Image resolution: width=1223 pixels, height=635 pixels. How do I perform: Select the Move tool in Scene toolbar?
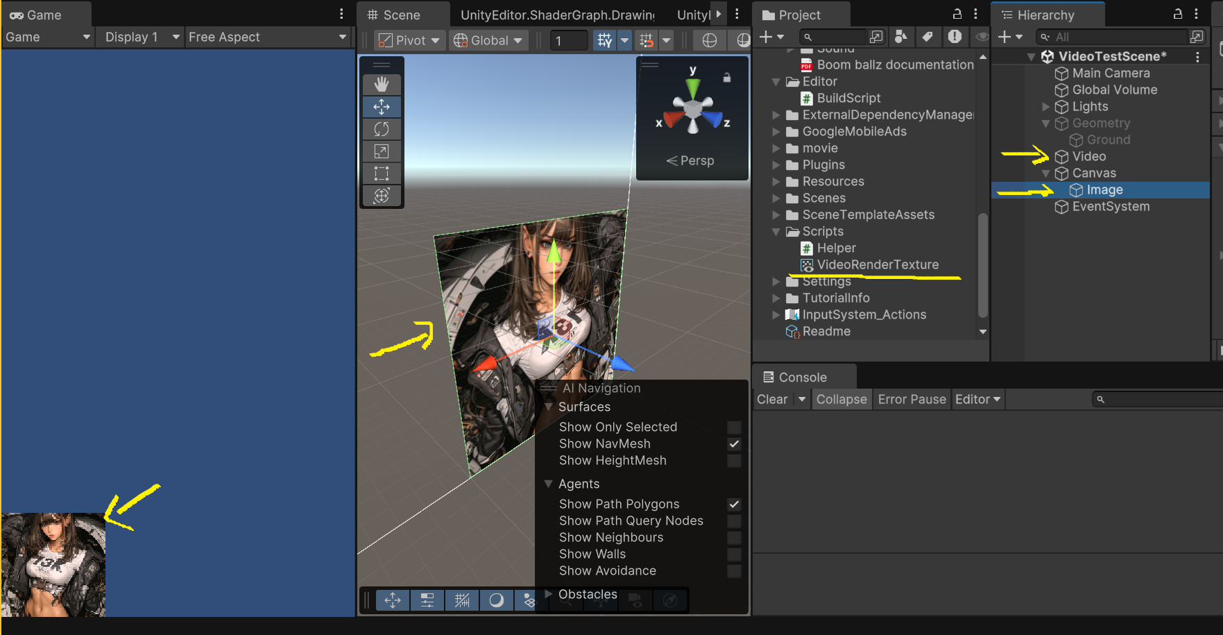[x=382, y=107]
